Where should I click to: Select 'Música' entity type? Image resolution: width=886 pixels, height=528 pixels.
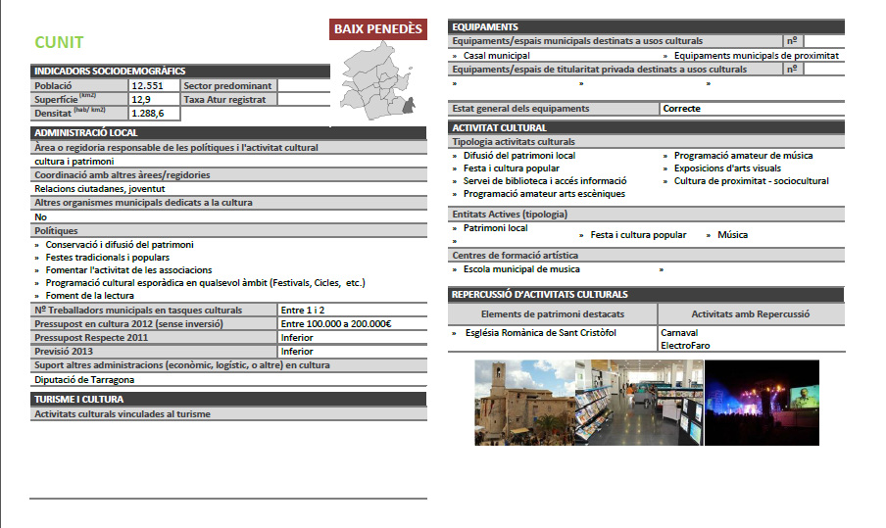tap(732, 235)
